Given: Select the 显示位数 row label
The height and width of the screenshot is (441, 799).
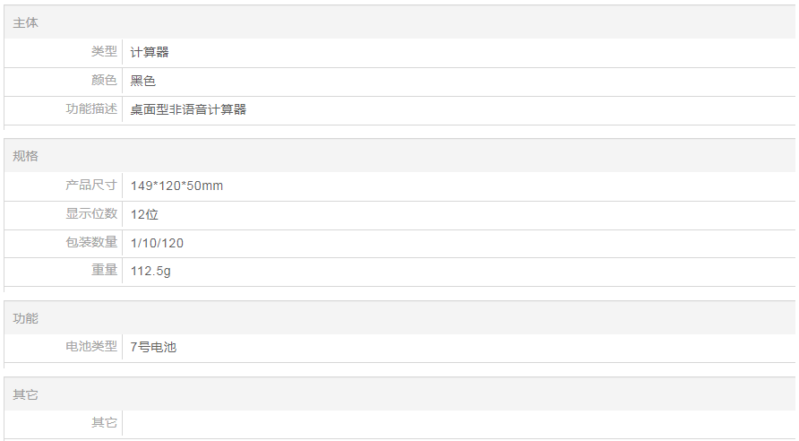Looking at the screenshot, I should click(x=91, y=214).
